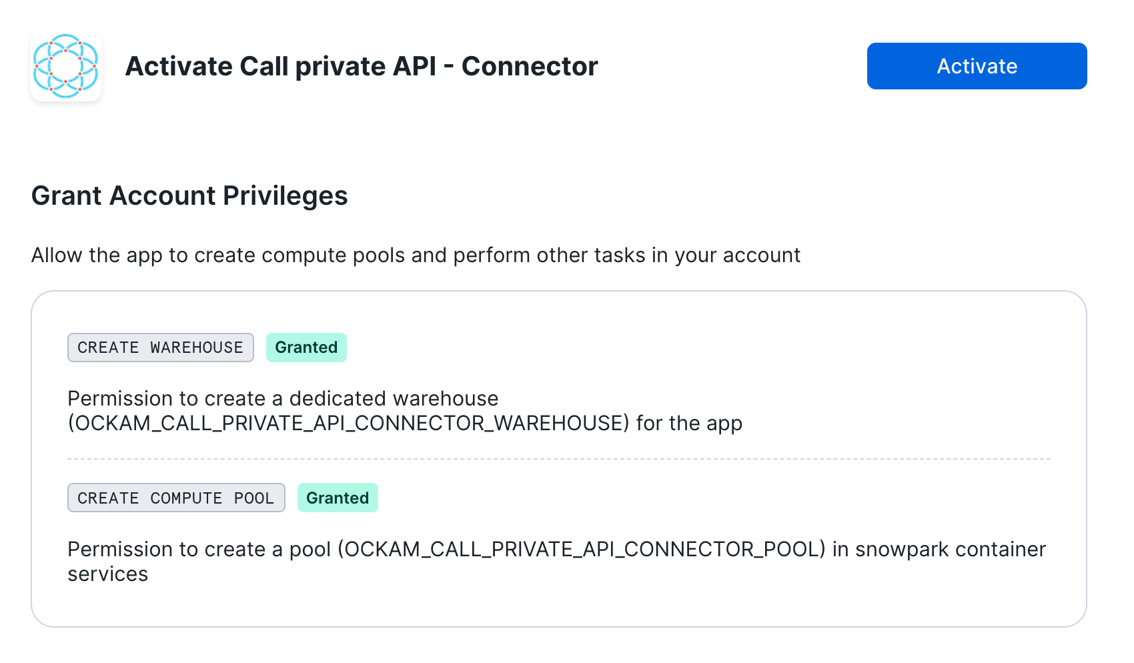This screenshot has height=663, width=1134.
Task: Select the Grant Account Privileges heading
Action: (x=189, y=196)
